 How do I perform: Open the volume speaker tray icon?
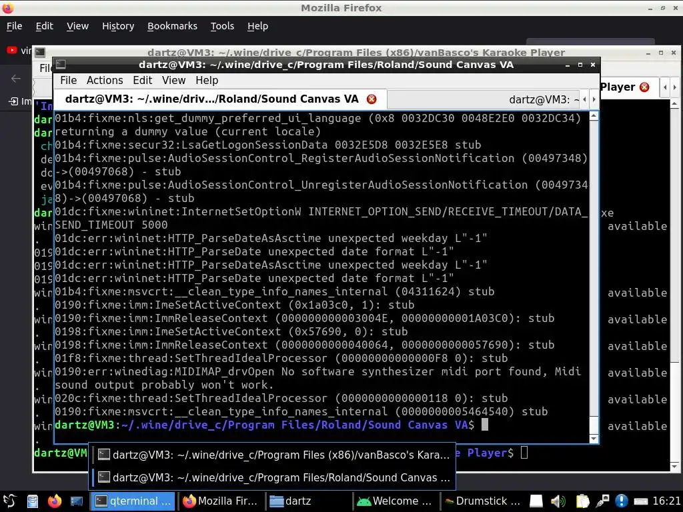click(558, 501)
